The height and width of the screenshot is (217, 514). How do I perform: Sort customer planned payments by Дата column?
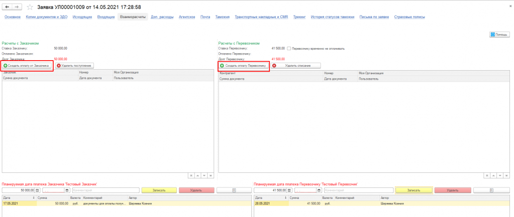[x=19, y=198]
